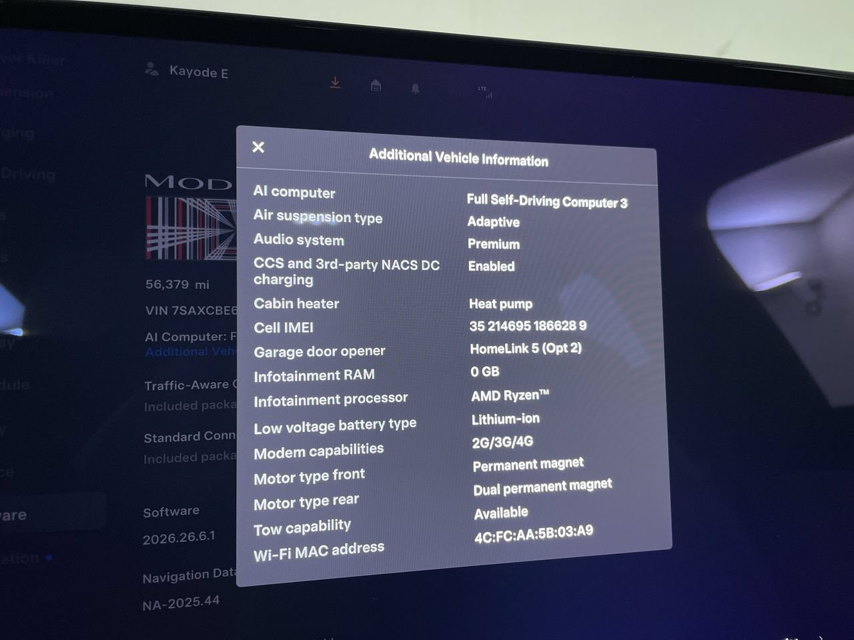Select the 'Premium' audio system value
This screenshot has height=640, width=854.
coord(494,244)
